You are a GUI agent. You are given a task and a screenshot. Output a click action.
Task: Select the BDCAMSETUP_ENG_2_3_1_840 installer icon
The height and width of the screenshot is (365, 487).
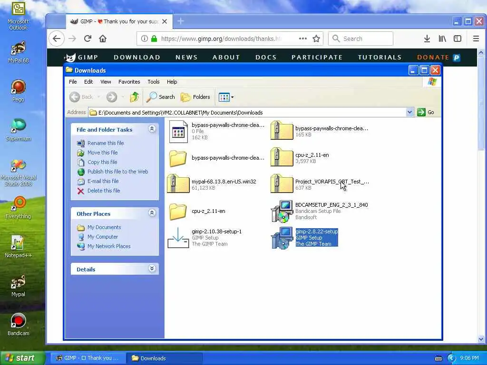coord(282,211)
